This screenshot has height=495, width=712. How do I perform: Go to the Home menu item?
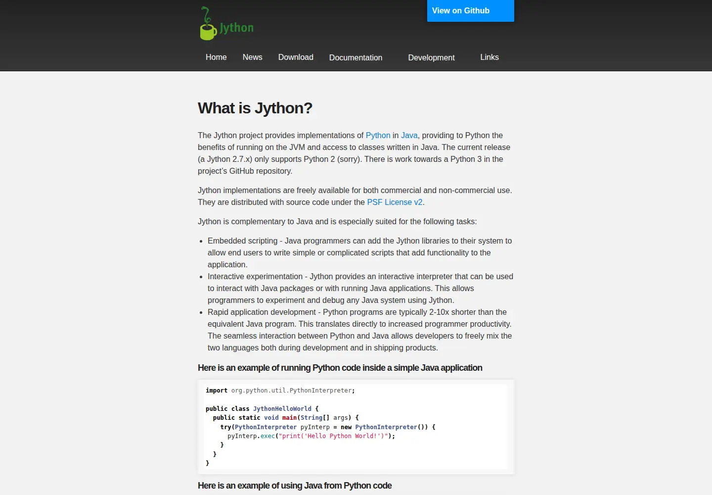coord(216,57)
